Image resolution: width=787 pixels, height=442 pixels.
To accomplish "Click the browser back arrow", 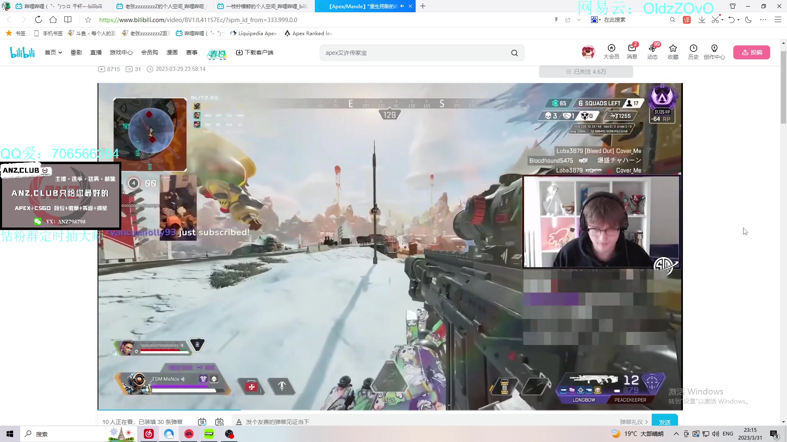I will (x=9, y=20).
